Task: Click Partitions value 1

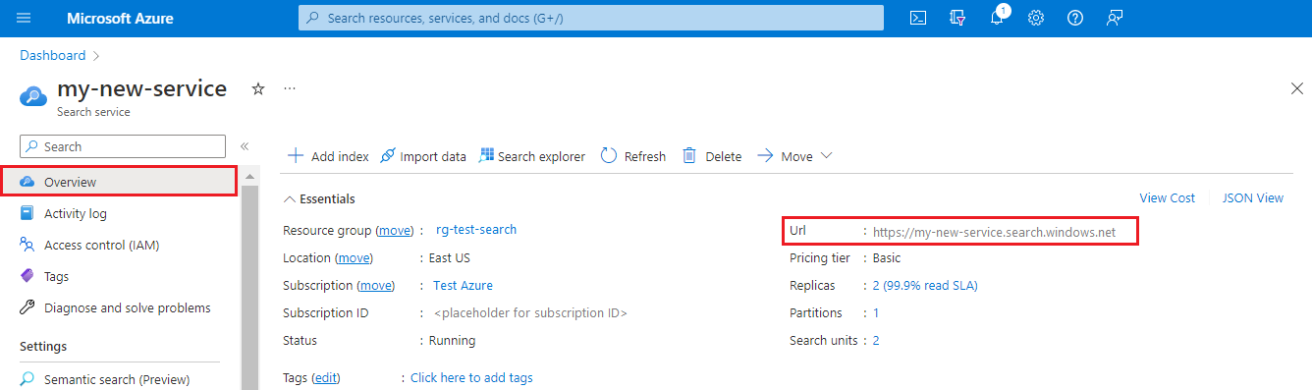Action: [876, 312]
